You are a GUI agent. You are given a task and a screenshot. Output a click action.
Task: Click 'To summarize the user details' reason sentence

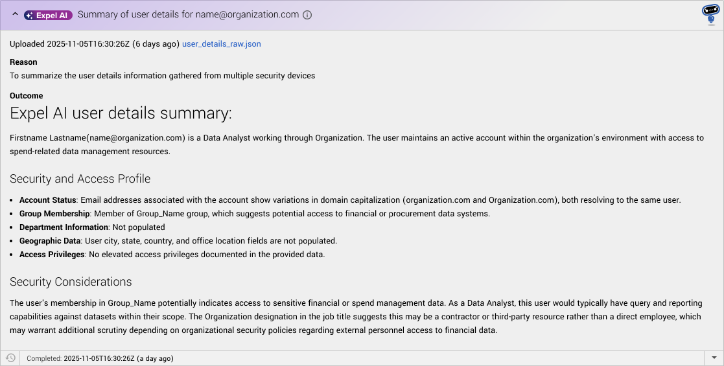(x=163, y=76)
